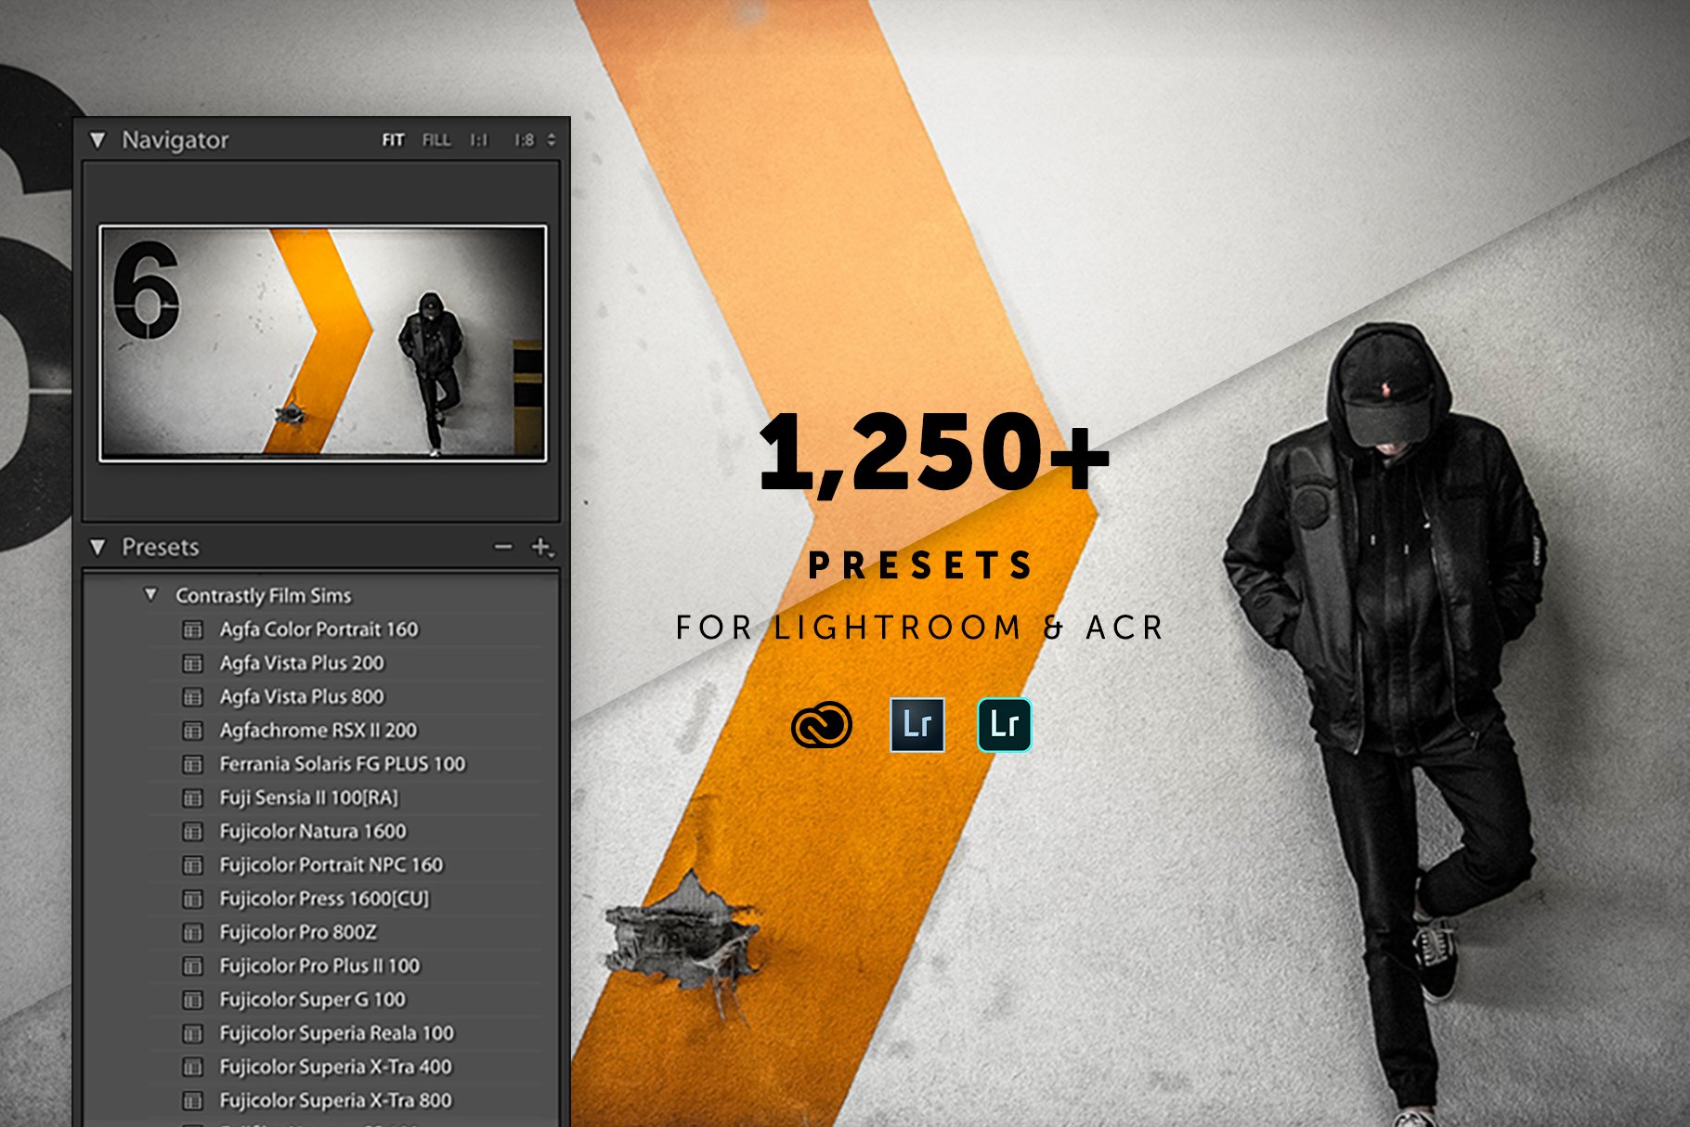Screen dimensions: 1690x1127
Task: Click the minus button in Presets header
Action: (503, 547)
